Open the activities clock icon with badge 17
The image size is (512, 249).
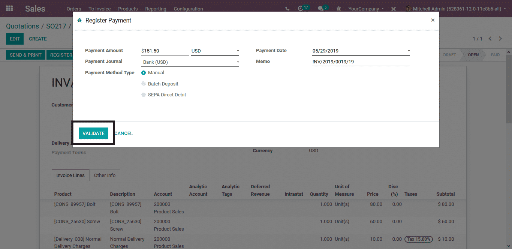point(300,8)
